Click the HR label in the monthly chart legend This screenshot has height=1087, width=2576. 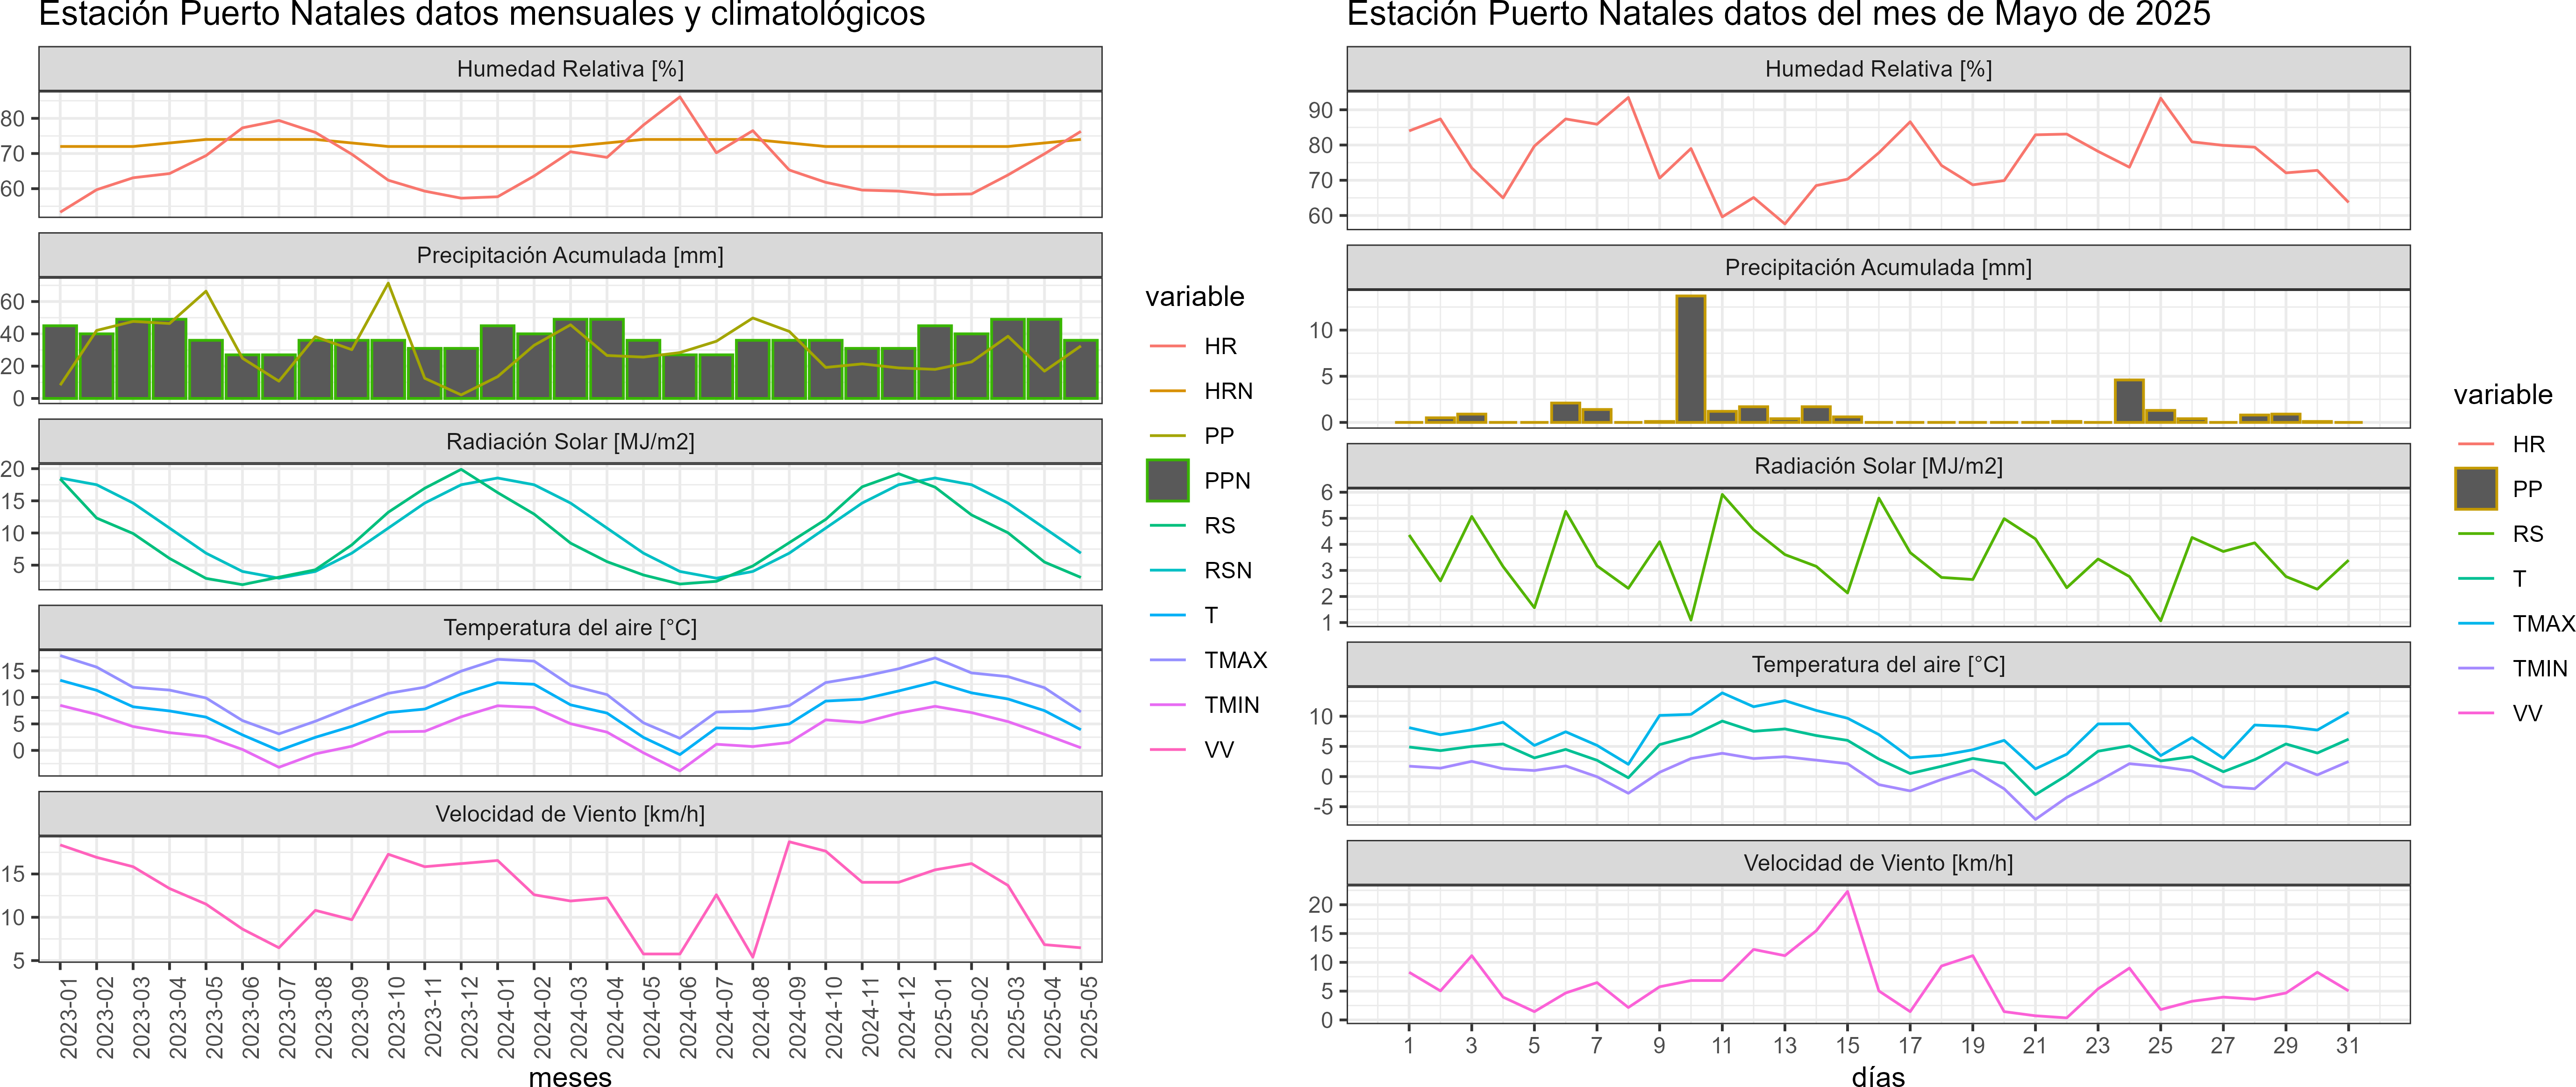1220,346
